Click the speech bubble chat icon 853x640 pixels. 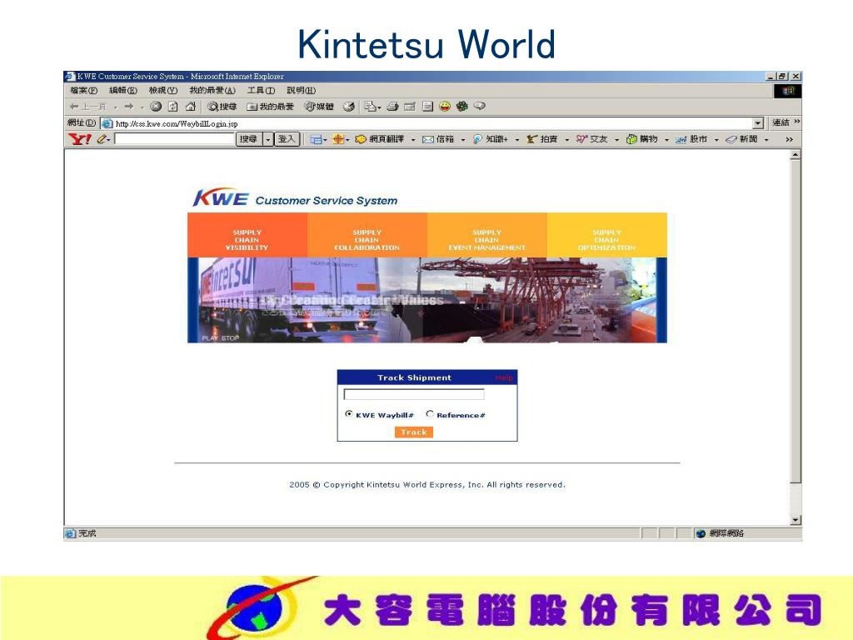[479, 106]
